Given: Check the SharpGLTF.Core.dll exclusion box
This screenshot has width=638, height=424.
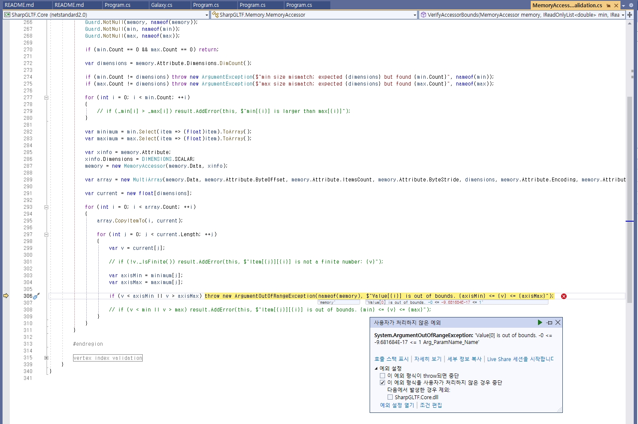Looking at the screenshot, I should pos(390,397).
